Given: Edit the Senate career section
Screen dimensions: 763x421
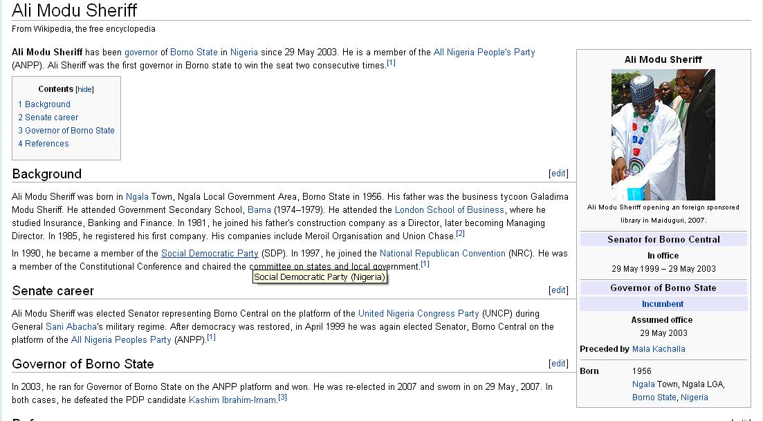Looking at the screenshot, I should 558,290.
